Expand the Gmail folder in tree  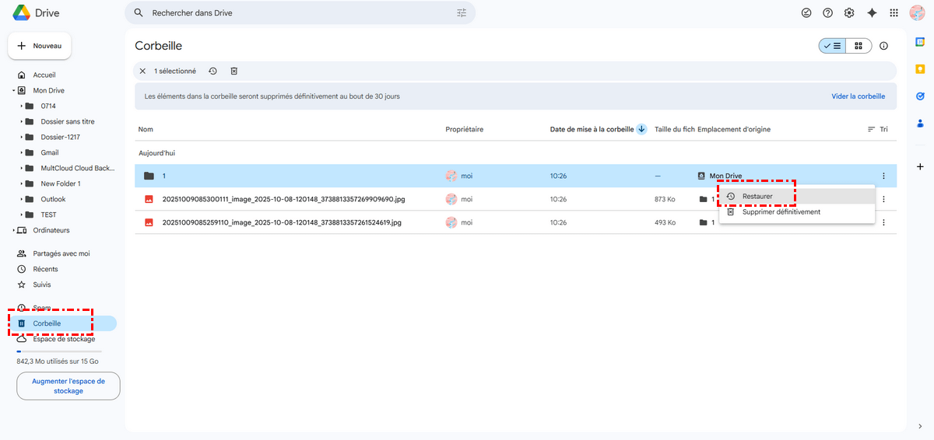21,152
